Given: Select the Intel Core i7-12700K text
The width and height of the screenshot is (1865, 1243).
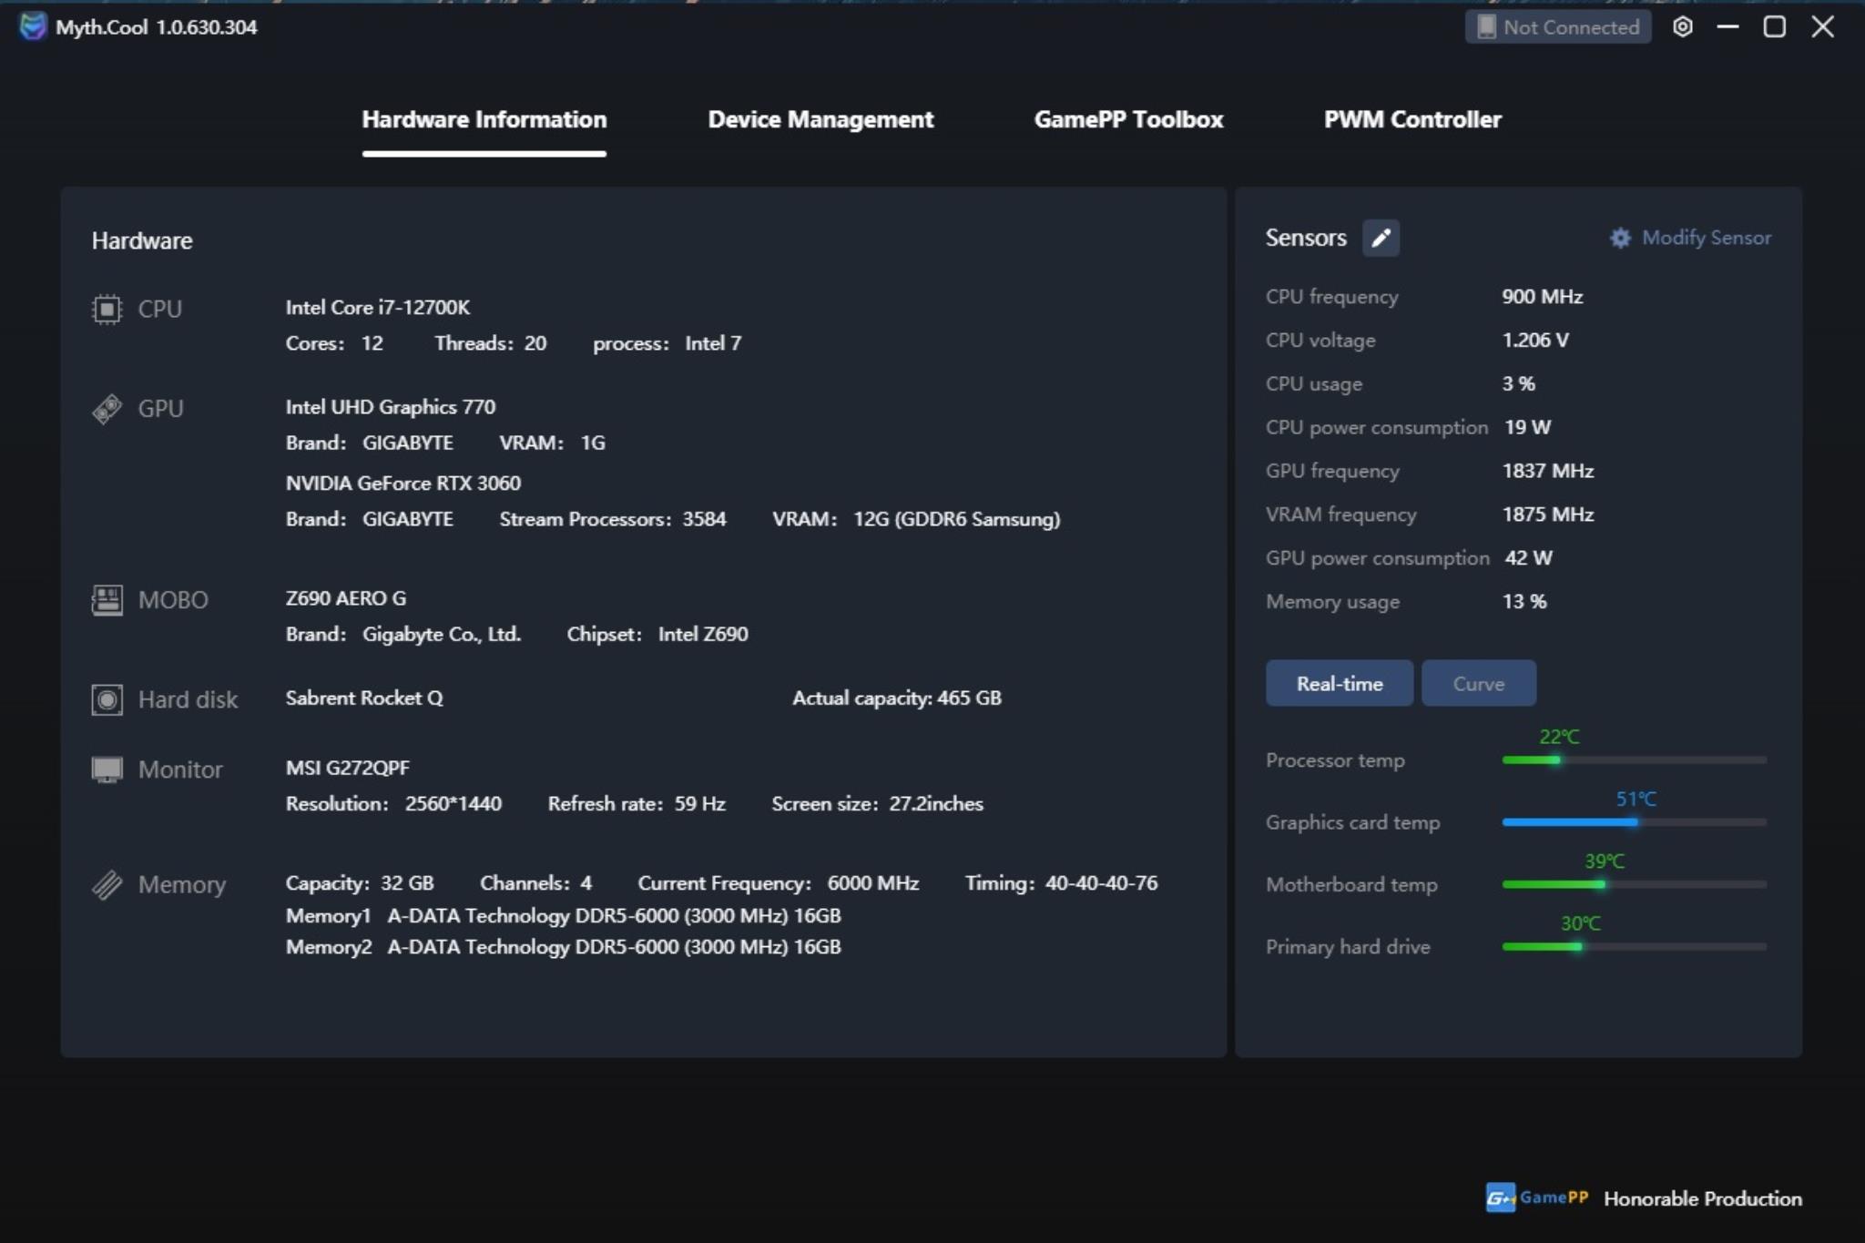Looking at the screenshot, I should (378, 308).
